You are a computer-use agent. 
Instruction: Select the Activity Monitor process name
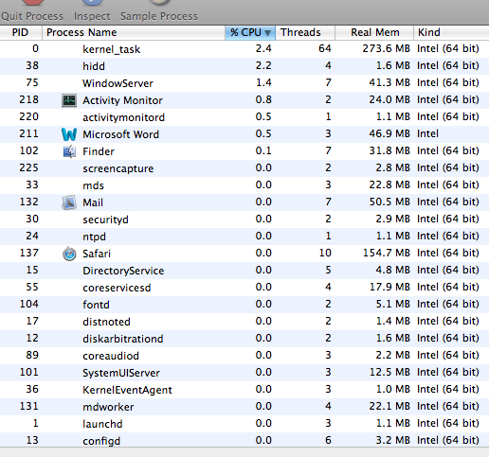(x=122, y=100)
